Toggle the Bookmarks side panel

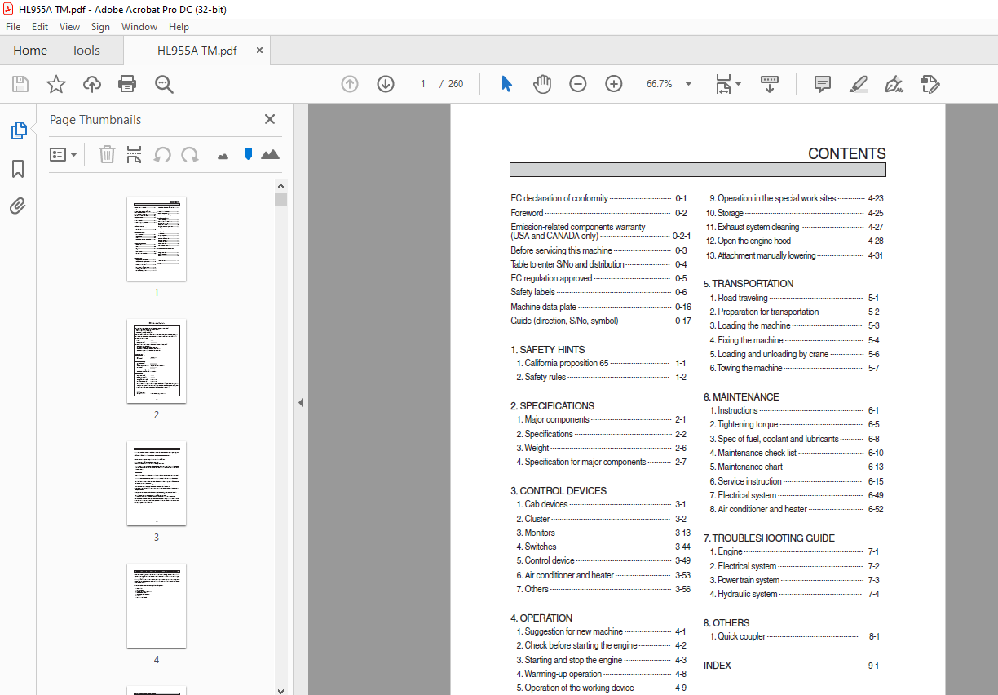[18, 169]
